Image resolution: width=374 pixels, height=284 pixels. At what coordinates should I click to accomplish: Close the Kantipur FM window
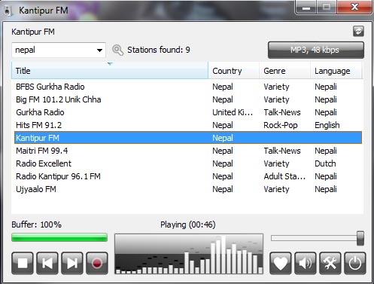pyautogui.click(x=354, y=7)
